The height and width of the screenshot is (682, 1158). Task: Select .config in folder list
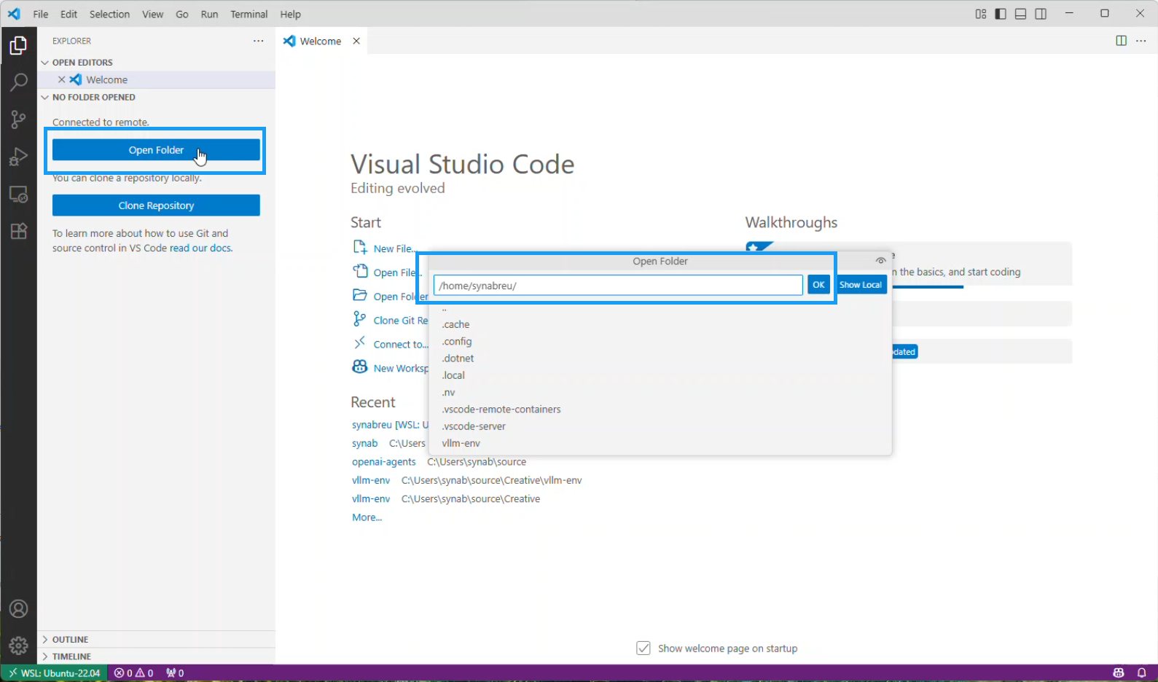click(x=660, y=341)
